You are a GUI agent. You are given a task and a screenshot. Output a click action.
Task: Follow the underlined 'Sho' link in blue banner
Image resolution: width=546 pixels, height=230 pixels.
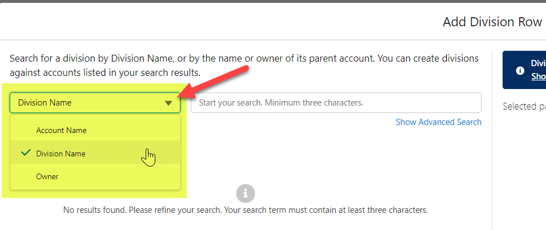538,76
